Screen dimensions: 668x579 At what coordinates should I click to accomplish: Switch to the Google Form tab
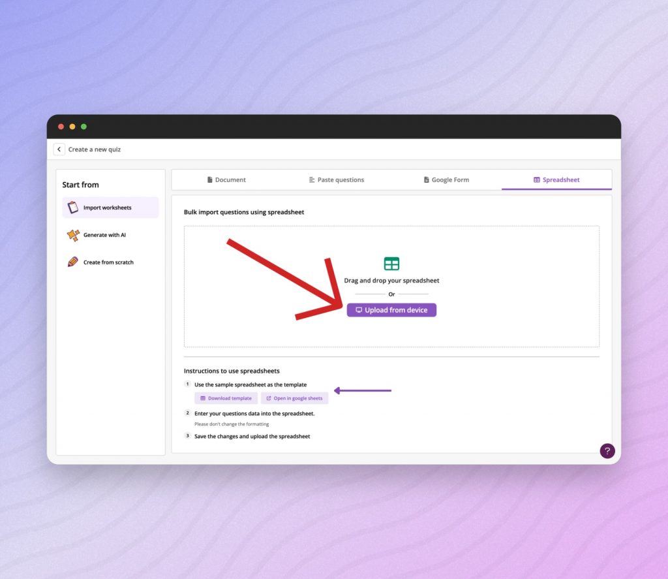pyautogui.click(x=446, y=180)
